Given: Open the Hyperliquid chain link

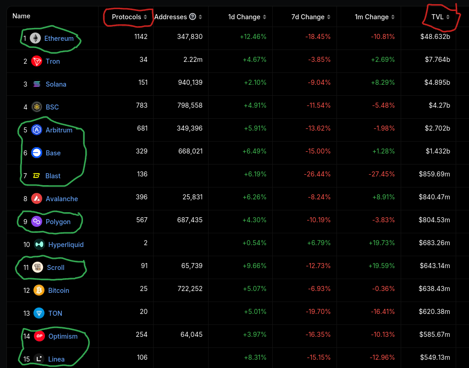Looking at the screenshot, I should tap(66, 245).
